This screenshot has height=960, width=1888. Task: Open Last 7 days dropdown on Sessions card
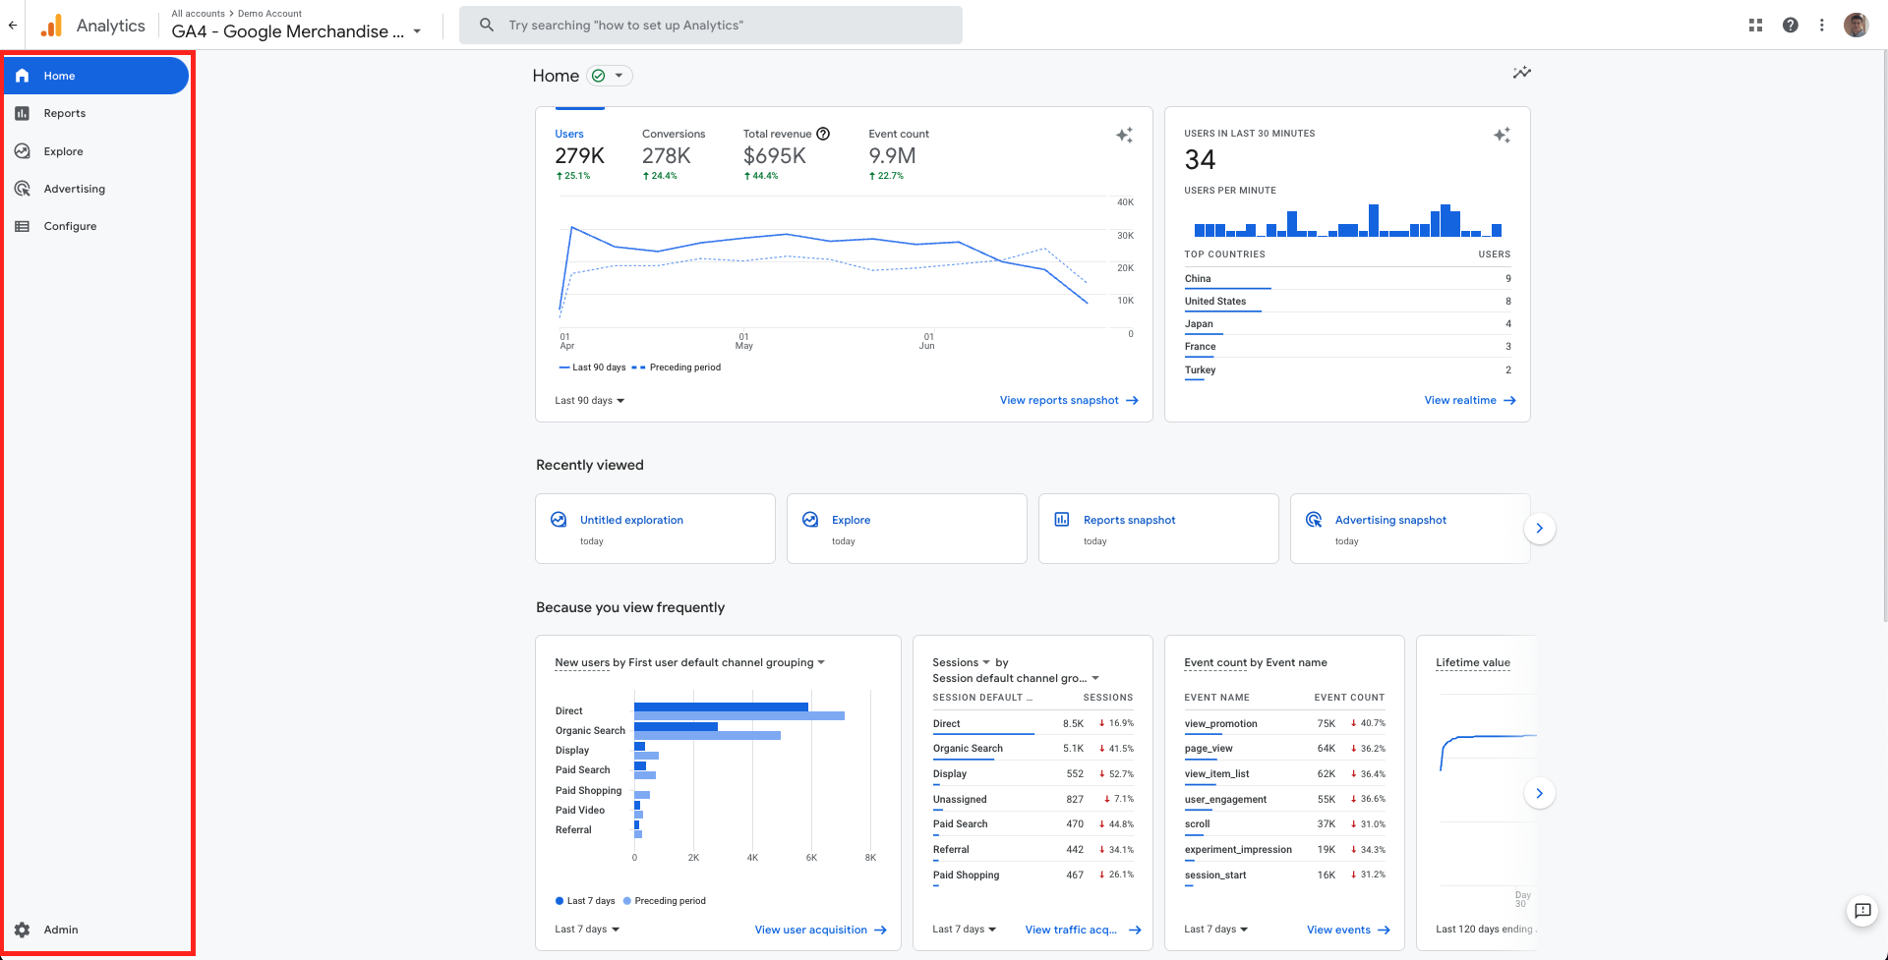click(x=965, y=930)
